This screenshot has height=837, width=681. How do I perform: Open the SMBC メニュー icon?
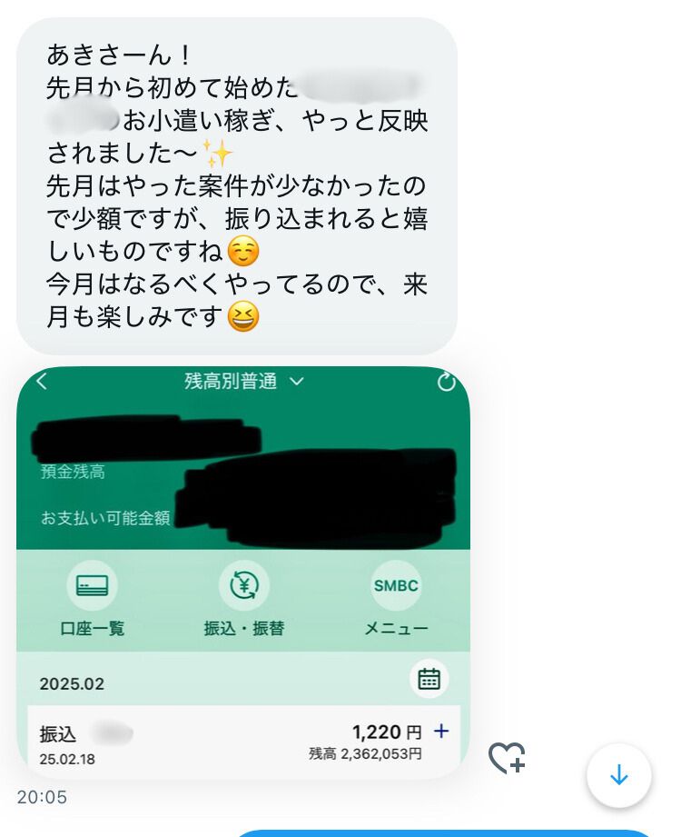click(x=396, y=585)
